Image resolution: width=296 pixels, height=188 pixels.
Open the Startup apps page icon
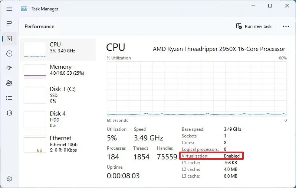click(x=9, y=68)
